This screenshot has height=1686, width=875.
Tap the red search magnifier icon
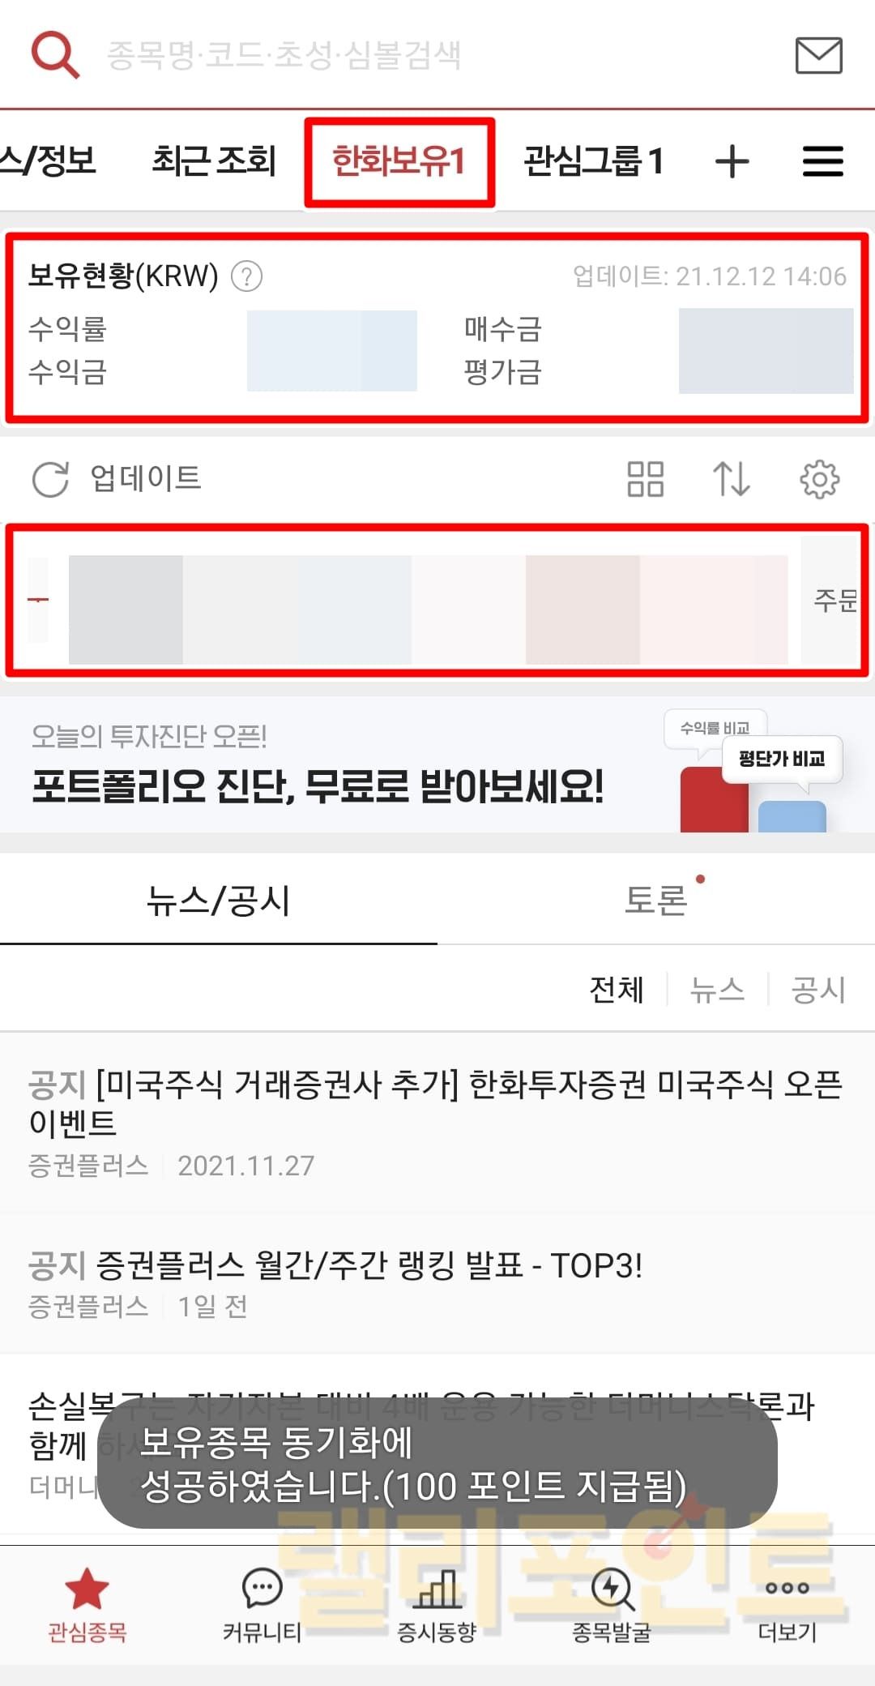coord(55,54)
